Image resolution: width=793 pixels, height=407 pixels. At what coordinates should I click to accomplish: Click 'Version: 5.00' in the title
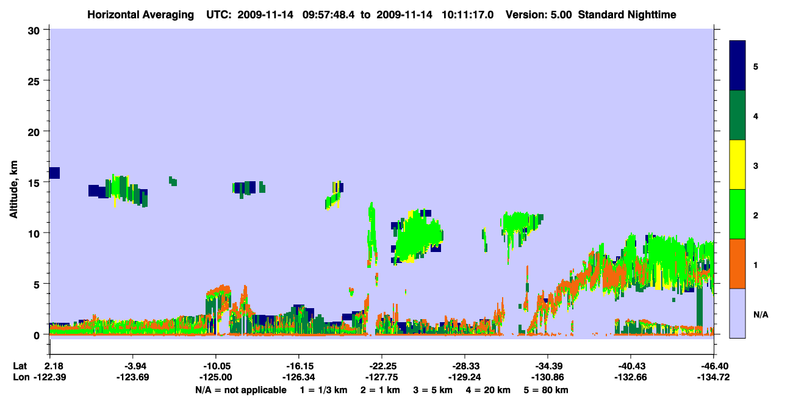point(539,14)
